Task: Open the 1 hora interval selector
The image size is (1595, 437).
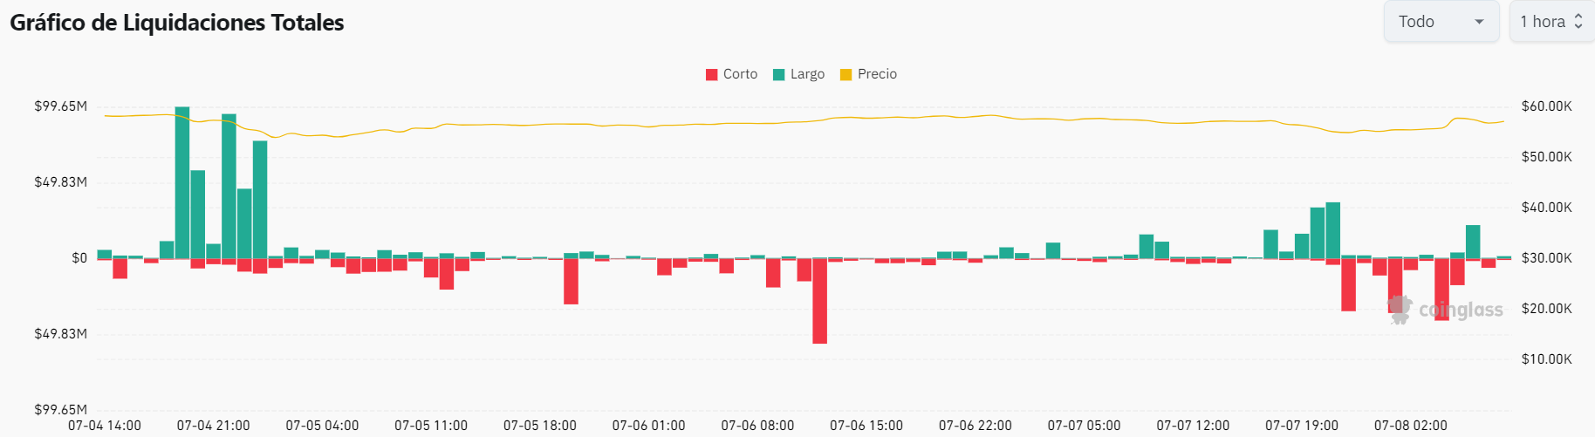Action: 1550,22
